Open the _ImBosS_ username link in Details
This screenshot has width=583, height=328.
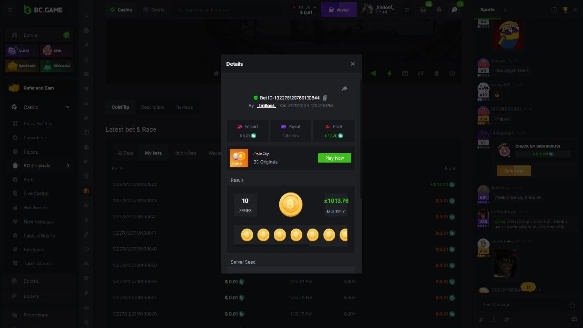[266, 105]
